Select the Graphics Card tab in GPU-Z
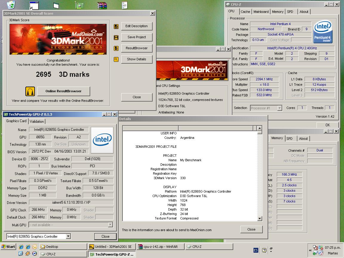The width and height of the screenshot is (344, 258). pyautogui.click(x=16, y=121)
